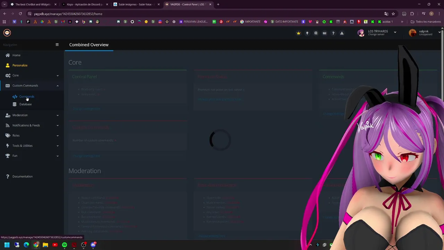
Task: Open Microsoft Edge from taskbar
Action: 26,245
